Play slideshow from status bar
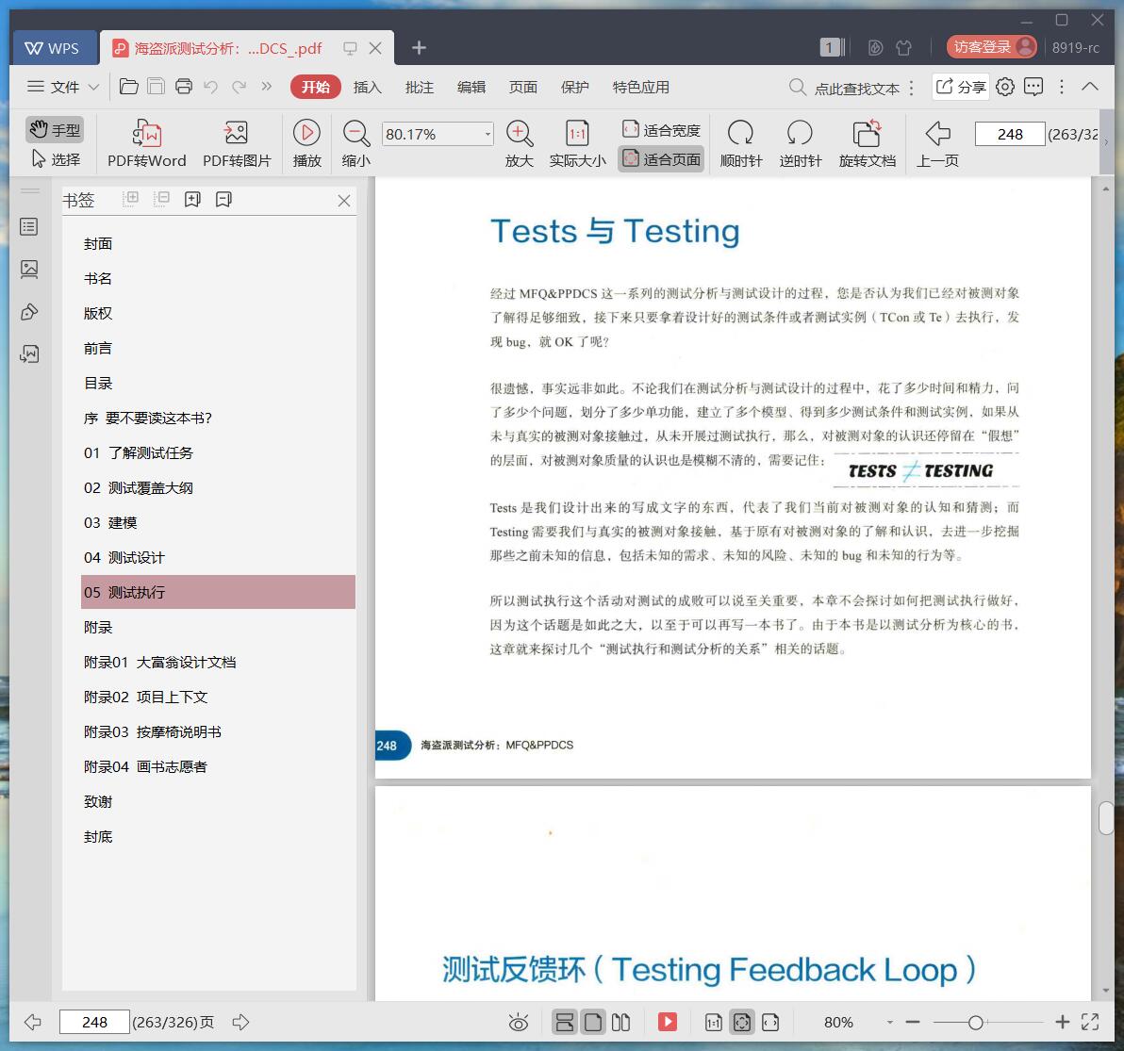The image size is (1124, 1051). (668, 1023)
